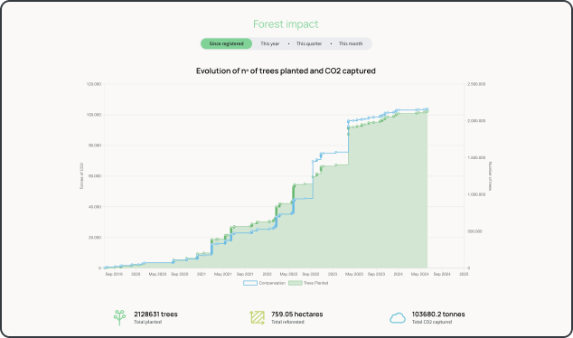This screenshot has height=338, width=573.
Task: Click the green Trees Planted legend swatch
Action: pyautogui.click(x=296, y=283)
